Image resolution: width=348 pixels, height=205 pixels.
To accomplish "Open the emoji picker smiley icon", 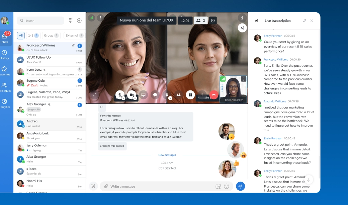I will click(227, 186).
